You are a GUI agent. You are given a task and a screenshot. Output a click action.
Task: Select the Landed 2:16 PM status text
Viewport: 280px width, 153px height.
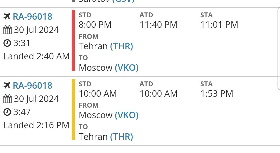(x=37, y=125)
